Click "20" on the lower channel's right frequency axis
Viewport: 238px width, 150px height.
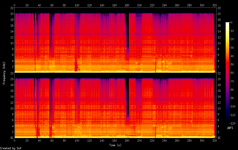tap(219, 79)
